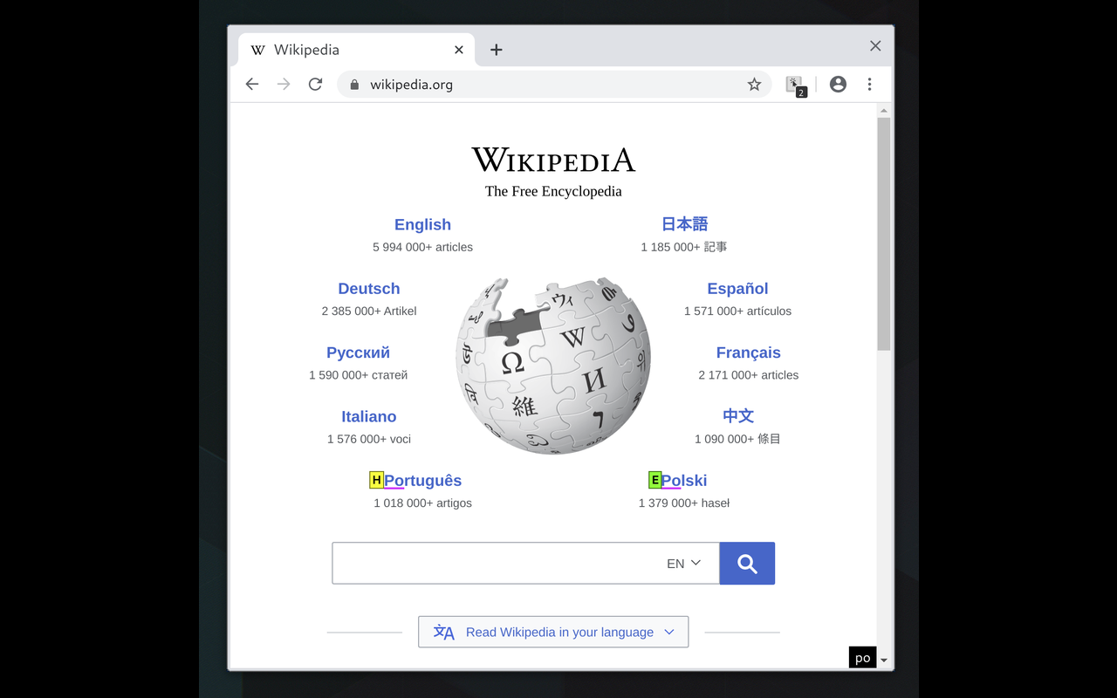
Task: Click '1 590 000+ статей' text
Action: click(x=358, y=375)
